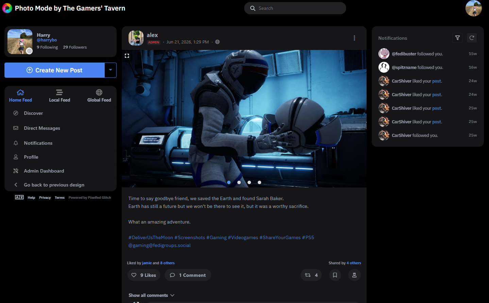This screenshot has width=489, height=303.
Task: Open the @gaming@fedigroups.social mention
Action: (159, 245)
